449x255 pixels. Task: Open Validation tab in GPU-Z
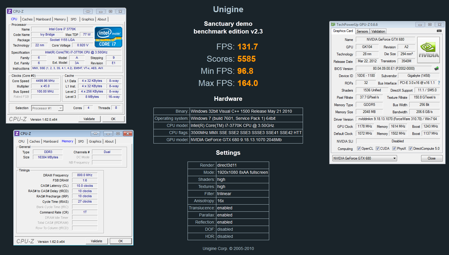[x=378, y=31]
